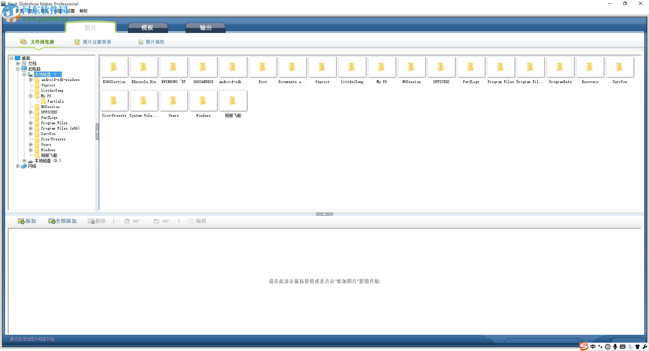This screenshot has width=649, height=351.
Task: Collapse the 本地磁盘 (C:) tree node
Action: (x=24, y=74)
